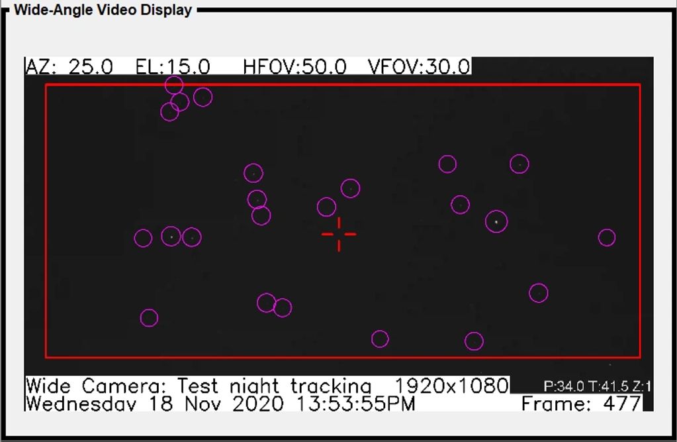Click the leftmost magenta tracking circle
The image size is (677, 442).
point(143,238)
